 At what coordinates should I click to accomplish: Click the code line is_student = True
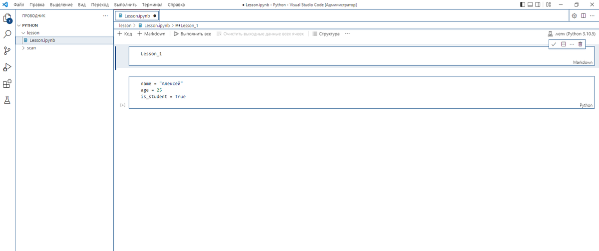pyautogui.click(x=163, y=96)
